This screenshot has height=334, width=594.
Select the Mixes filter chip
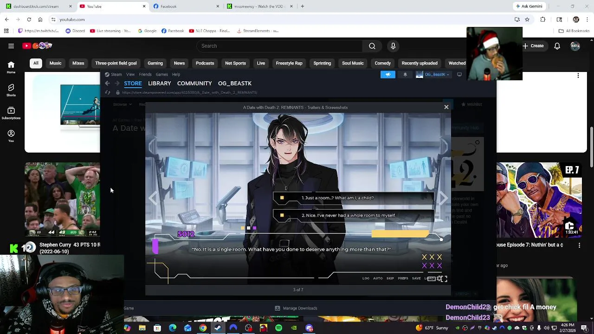point(78,63)
